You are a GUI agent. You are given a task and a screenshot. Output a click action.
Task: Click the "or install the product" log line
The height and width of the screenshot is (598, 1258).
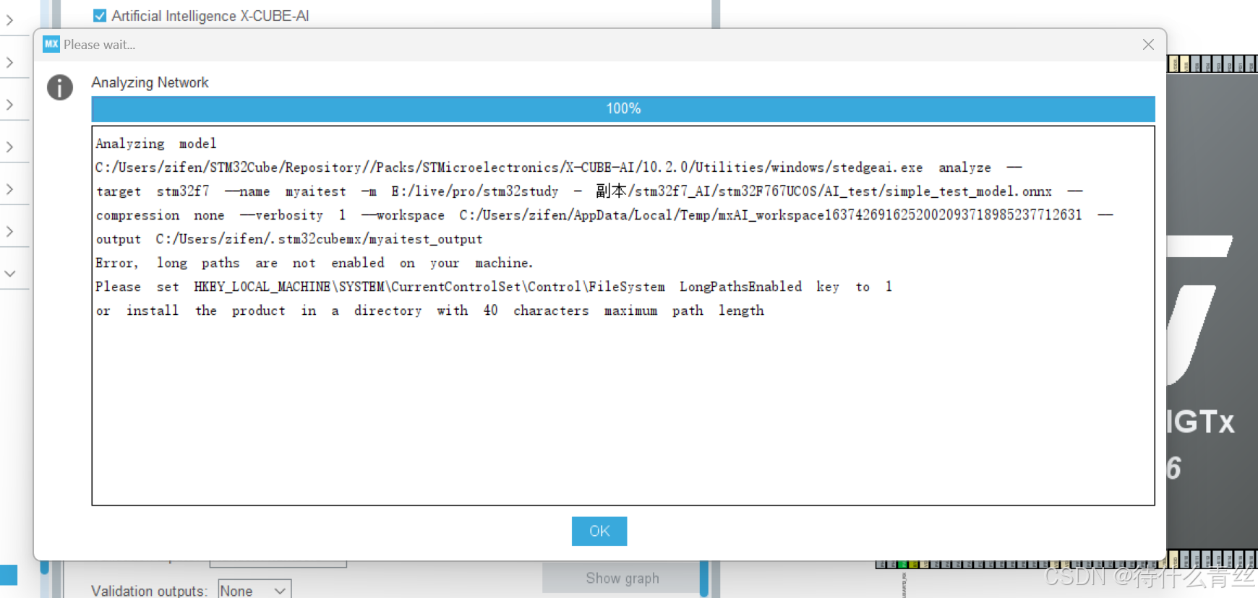click(429, 311)
